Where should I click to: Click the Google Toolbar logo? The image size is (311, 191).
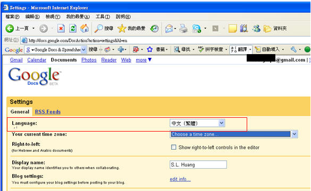coord(14,50)
